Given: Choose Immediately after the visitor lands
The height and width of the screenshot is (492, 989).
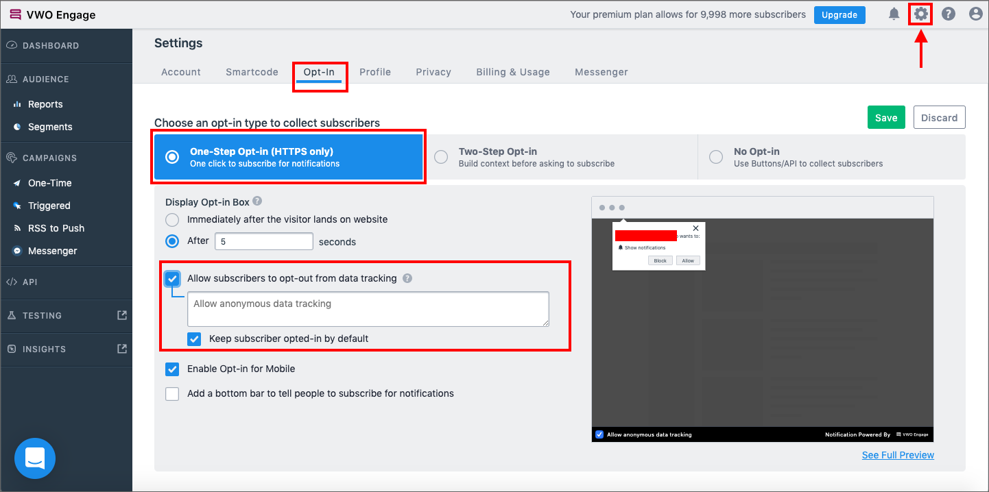Looking at the screenshot, I should click(x=172, y=220).
